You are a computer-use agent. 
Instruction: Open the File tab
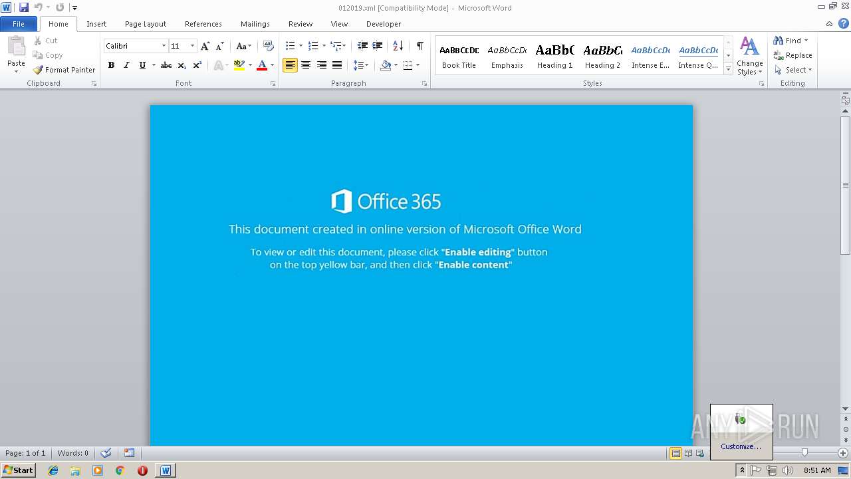pyautogui.click(x=19, y=24)
